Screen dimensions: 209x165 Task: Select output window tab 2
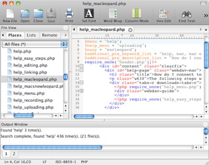tap(14, 154)
